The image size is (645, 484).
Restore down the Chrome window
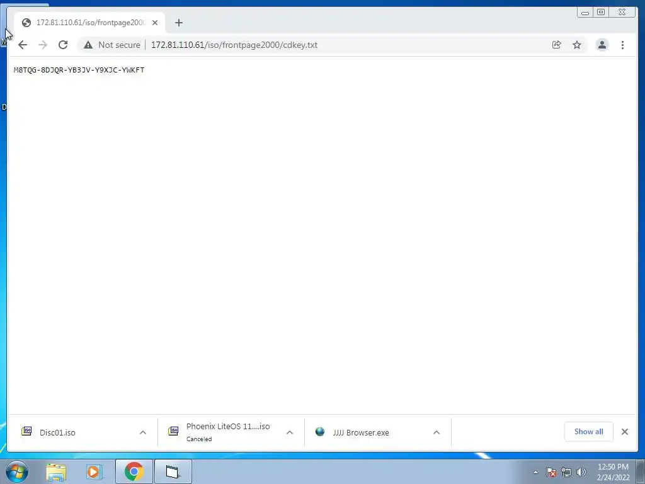point(600,13)
